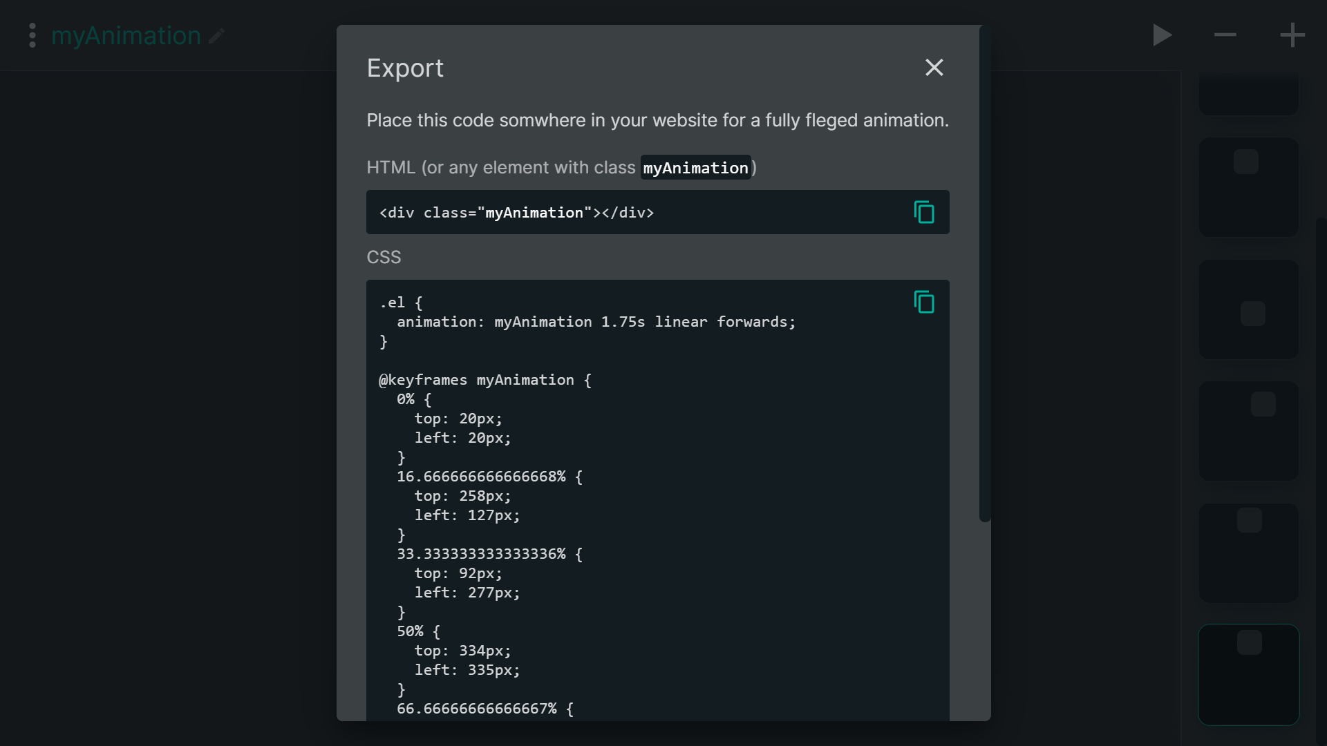Select the fourth keyframe thumbnail
This screenshot has width=1327, height=746.
pos(1248,431)
